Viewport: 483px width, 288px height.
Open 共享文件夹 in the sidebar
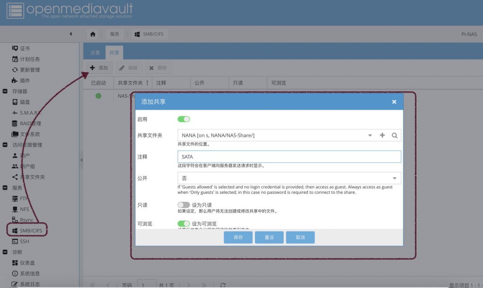28,177
